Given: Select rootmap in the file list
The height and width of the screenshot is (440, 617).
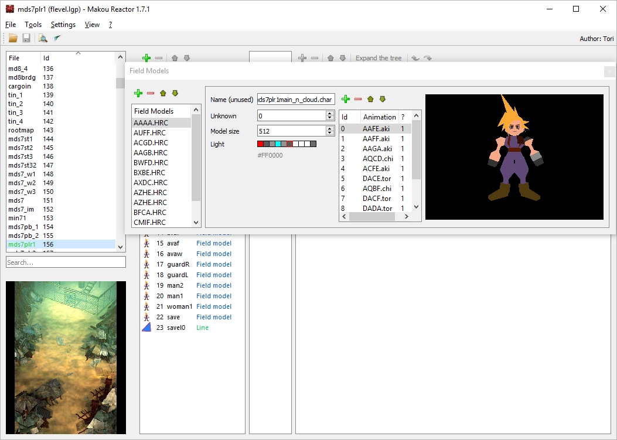Looking at the screenshot, I should (x=61, y=130).
